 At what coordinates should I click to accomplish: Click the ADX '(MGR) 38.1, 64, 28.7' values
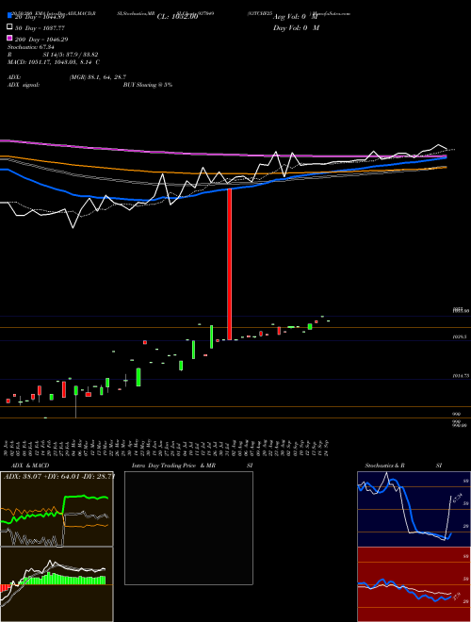pyautogui.click(x=98, y=77)
